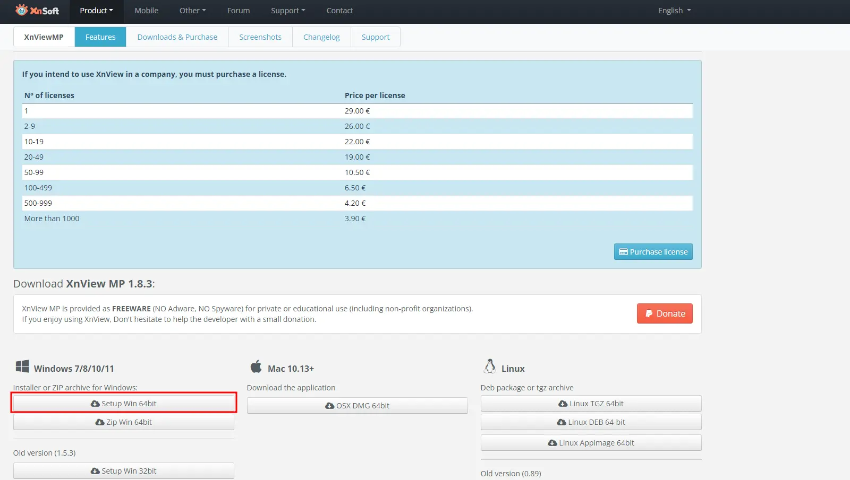Click the Apple logo icon
The image size is (850, 480).
[x=256, y=366]
